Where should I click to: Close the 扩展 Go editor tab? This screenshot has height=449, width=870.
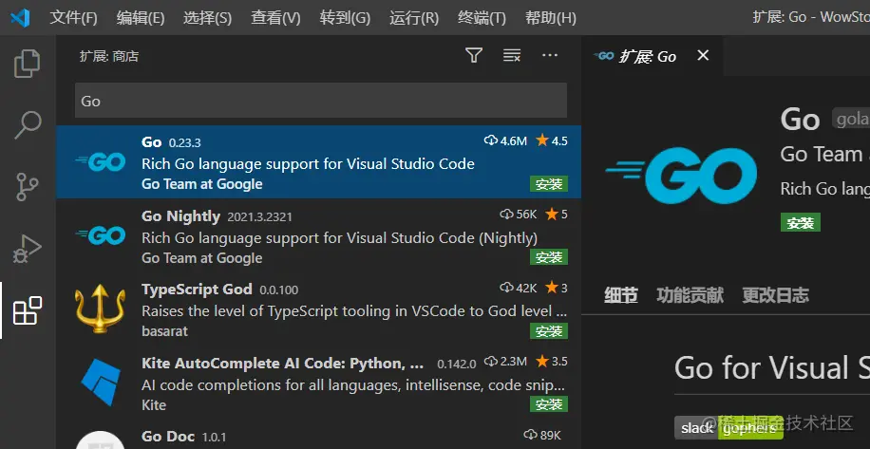coord(703,56)
